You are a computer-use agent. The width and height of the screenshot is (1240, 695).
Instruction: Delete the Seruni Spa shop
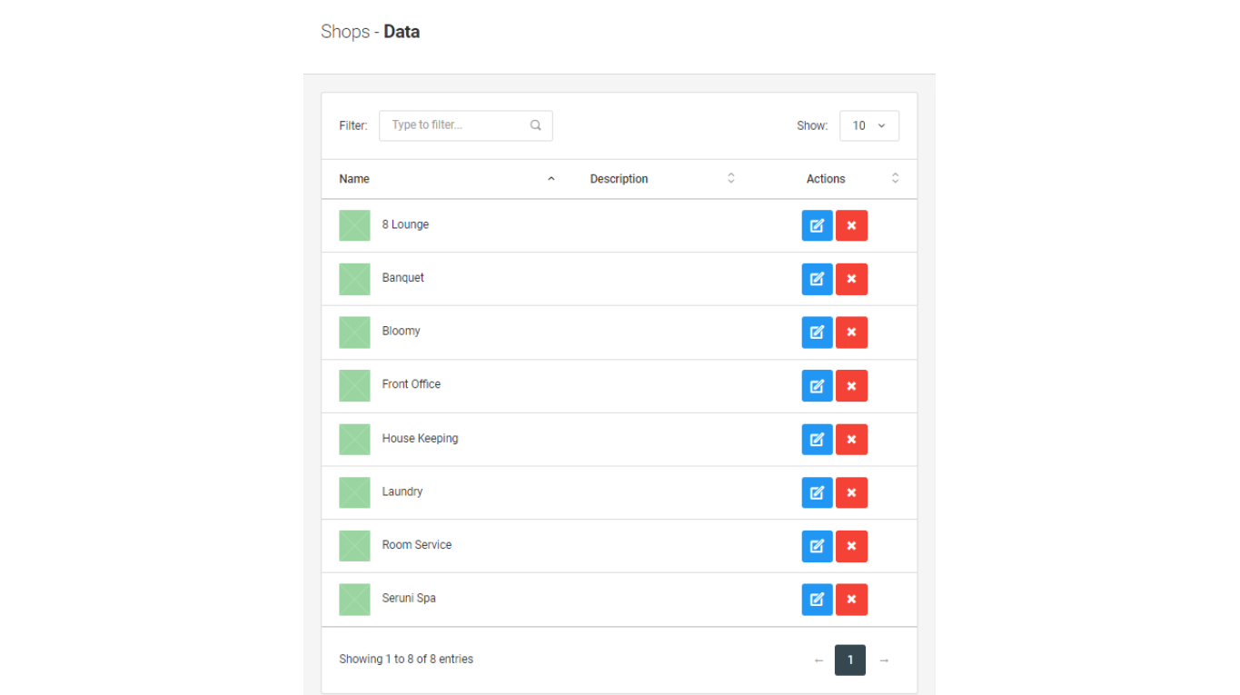pyautogui.click(x=851, y=600)
